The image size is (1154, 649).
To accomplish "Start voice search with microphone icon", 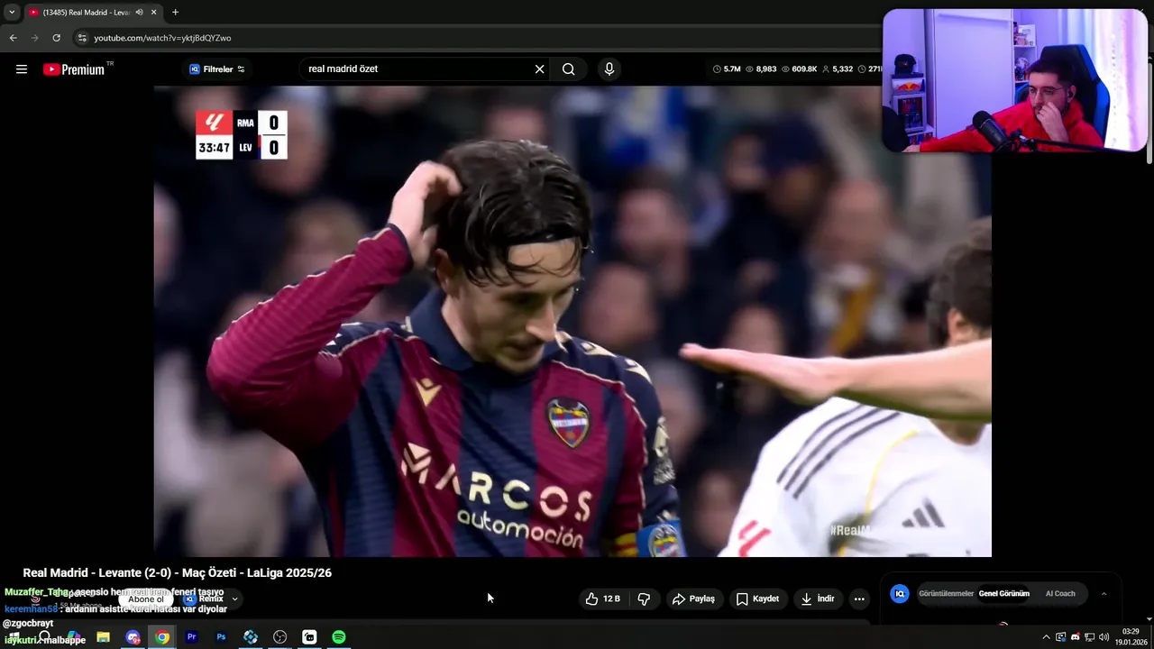I will point(609,69).
